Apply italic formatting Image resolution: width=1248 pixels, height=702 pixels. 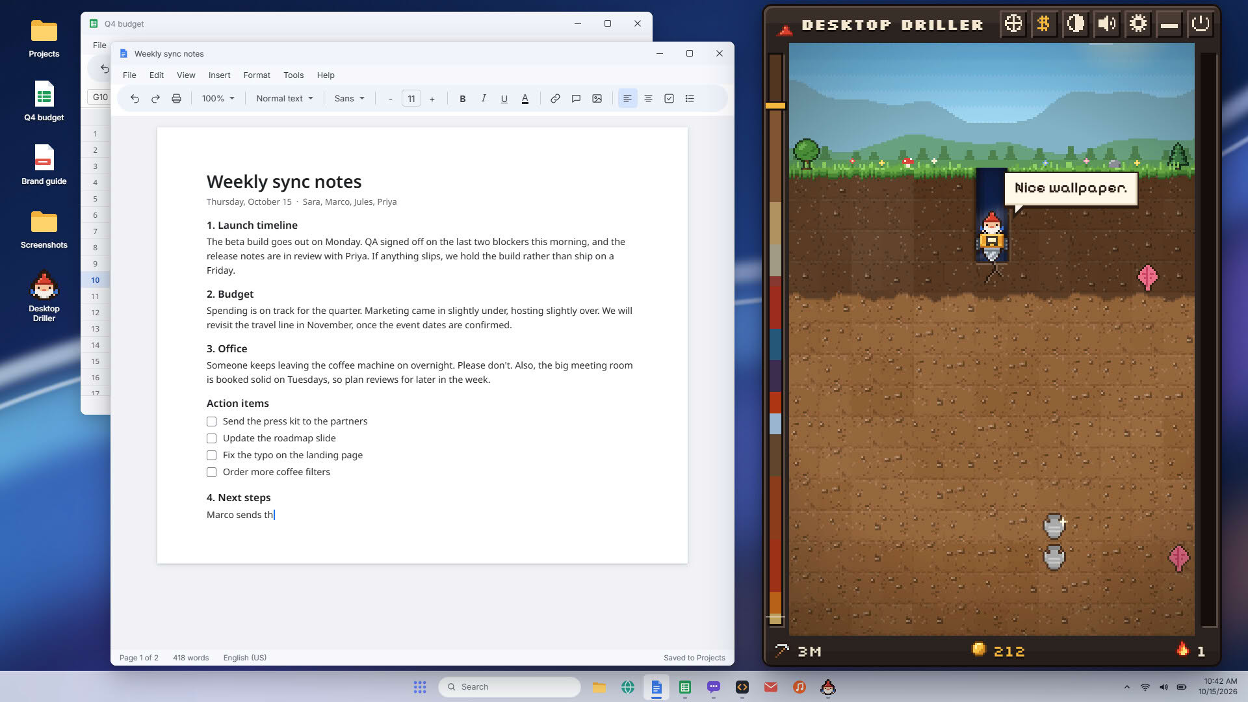coord(484,99)
